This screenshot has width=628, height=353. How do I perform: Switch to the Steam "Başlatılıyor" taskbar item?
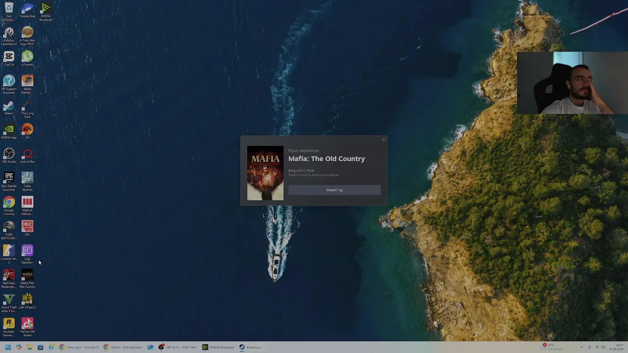point(251,347)
